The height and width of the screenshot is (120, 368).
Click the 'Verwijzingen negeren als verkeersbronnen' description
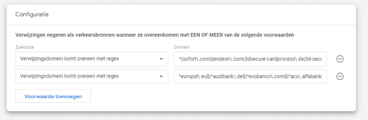[154, 35]
